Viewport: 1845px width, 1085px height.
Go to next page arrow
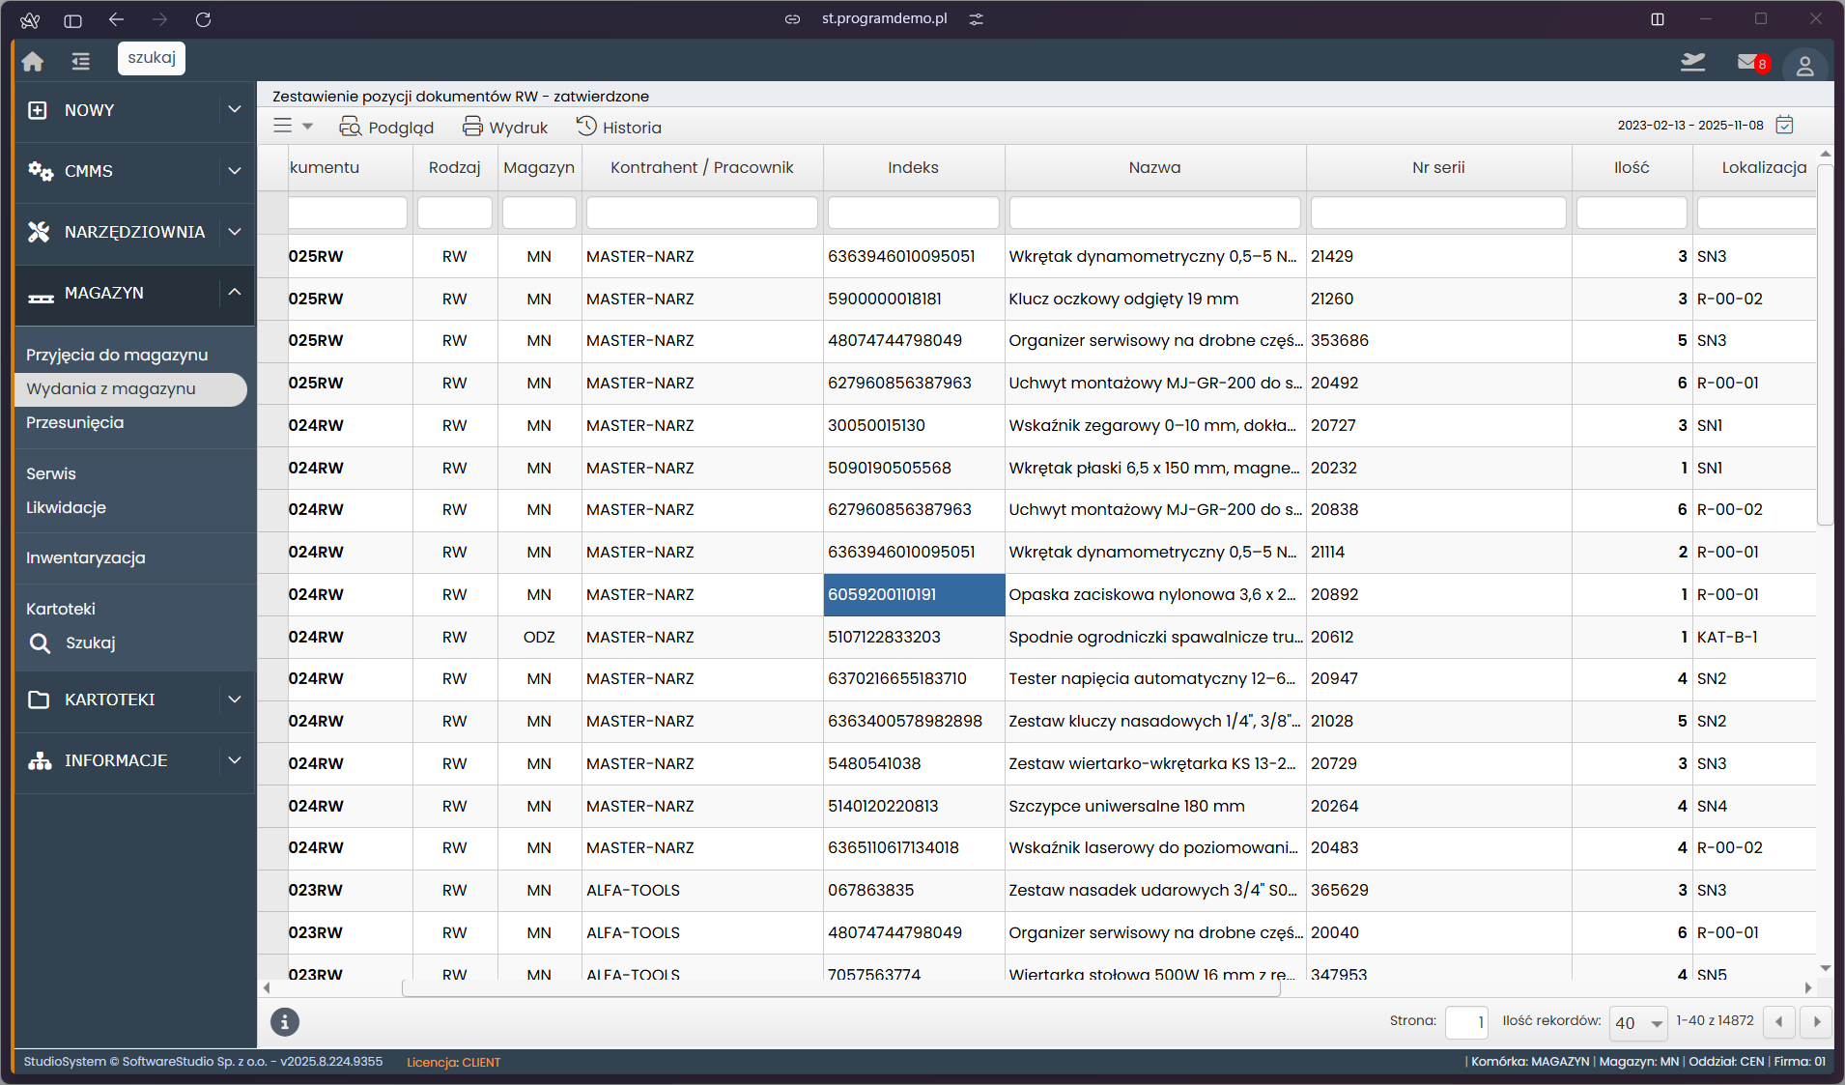point(1816,1021)
